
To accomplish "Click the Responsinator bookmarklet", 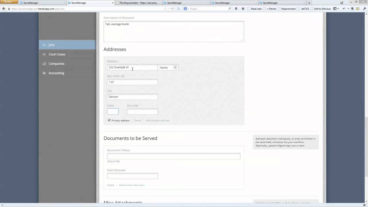I will pyautogui.click(x=287, y=9).
